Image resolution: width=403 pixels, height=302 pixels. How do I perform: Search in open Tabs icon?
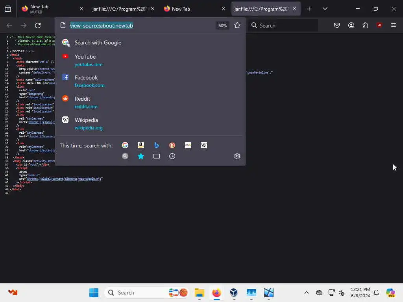click(157, 156)
